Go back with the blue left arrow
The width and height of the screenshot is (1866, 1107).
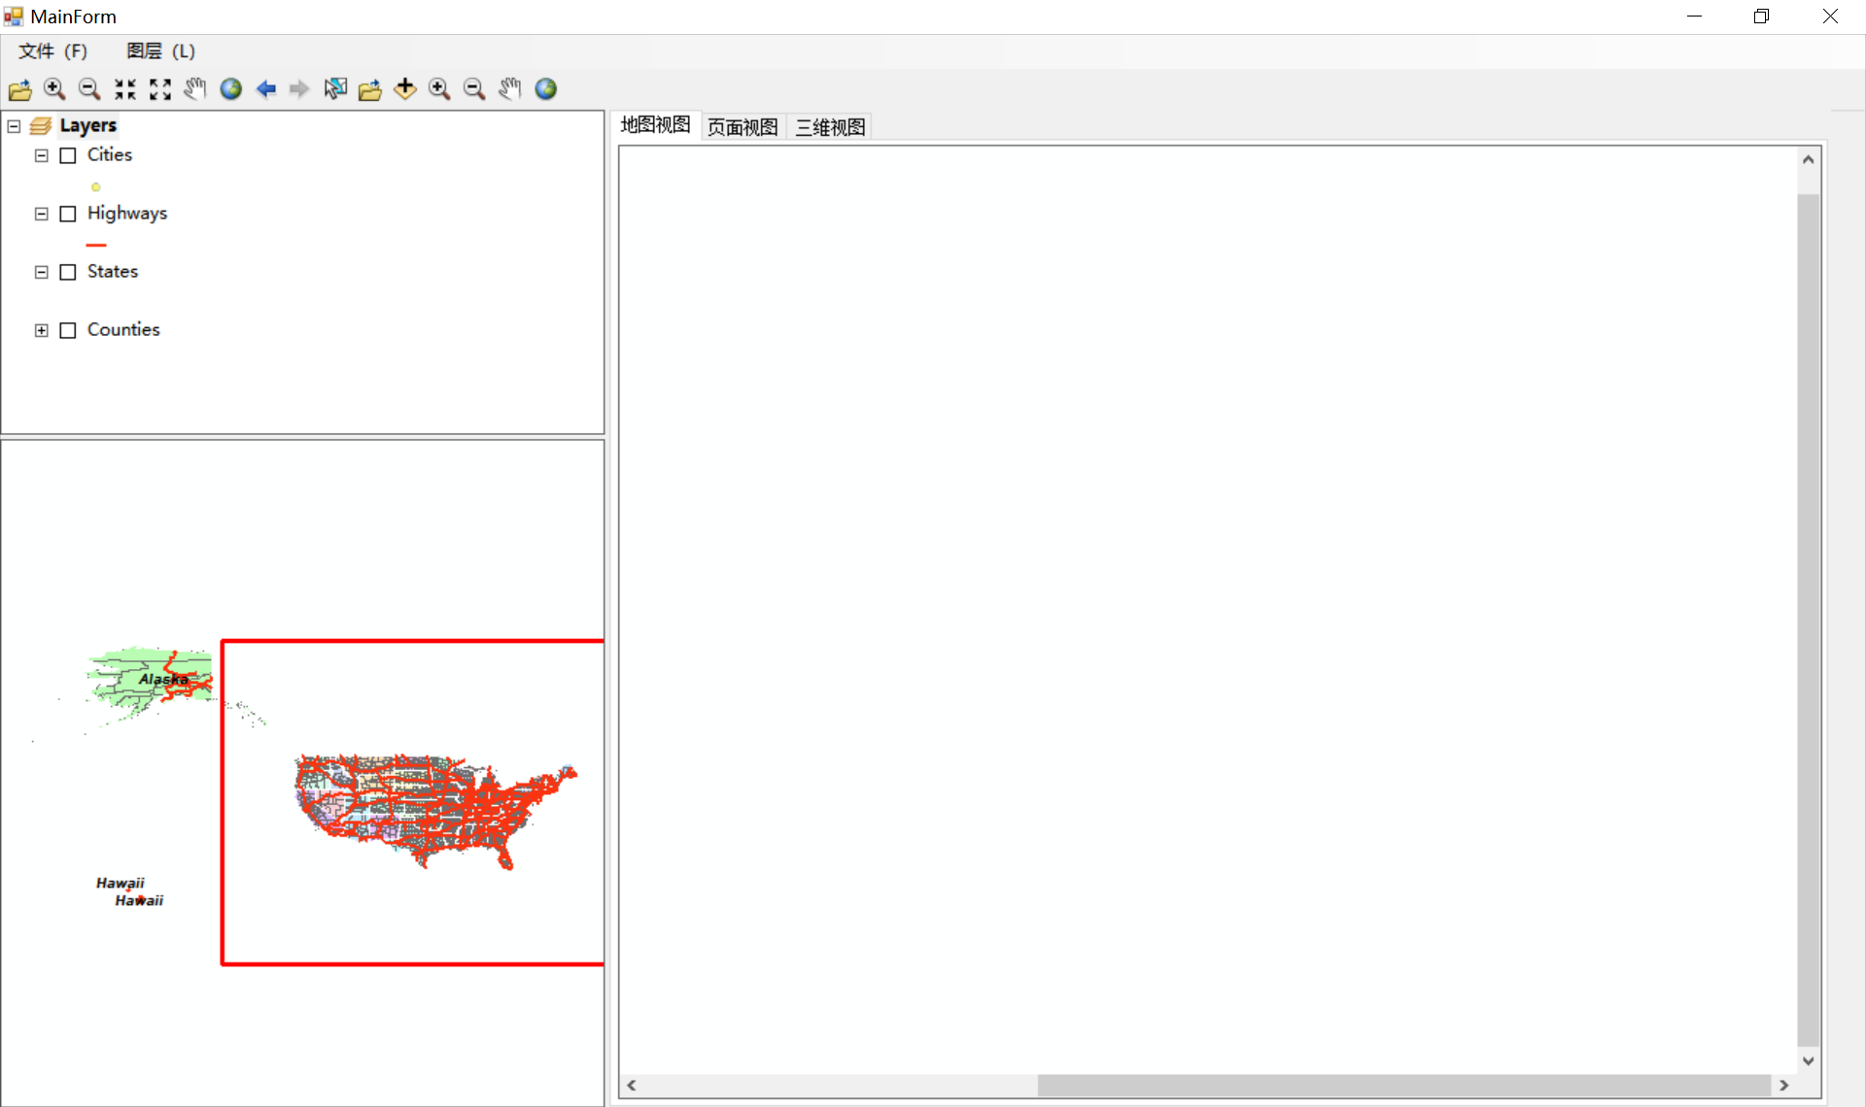tap(265, 89)
